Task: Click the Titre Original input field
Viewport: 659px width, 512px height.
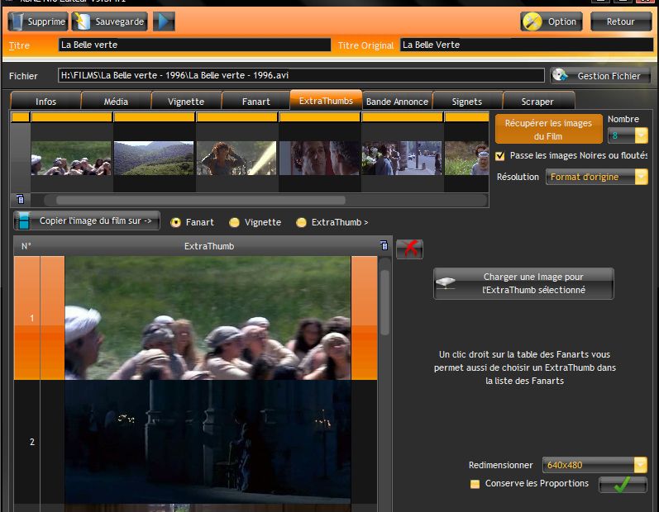Action: (527, 45)
